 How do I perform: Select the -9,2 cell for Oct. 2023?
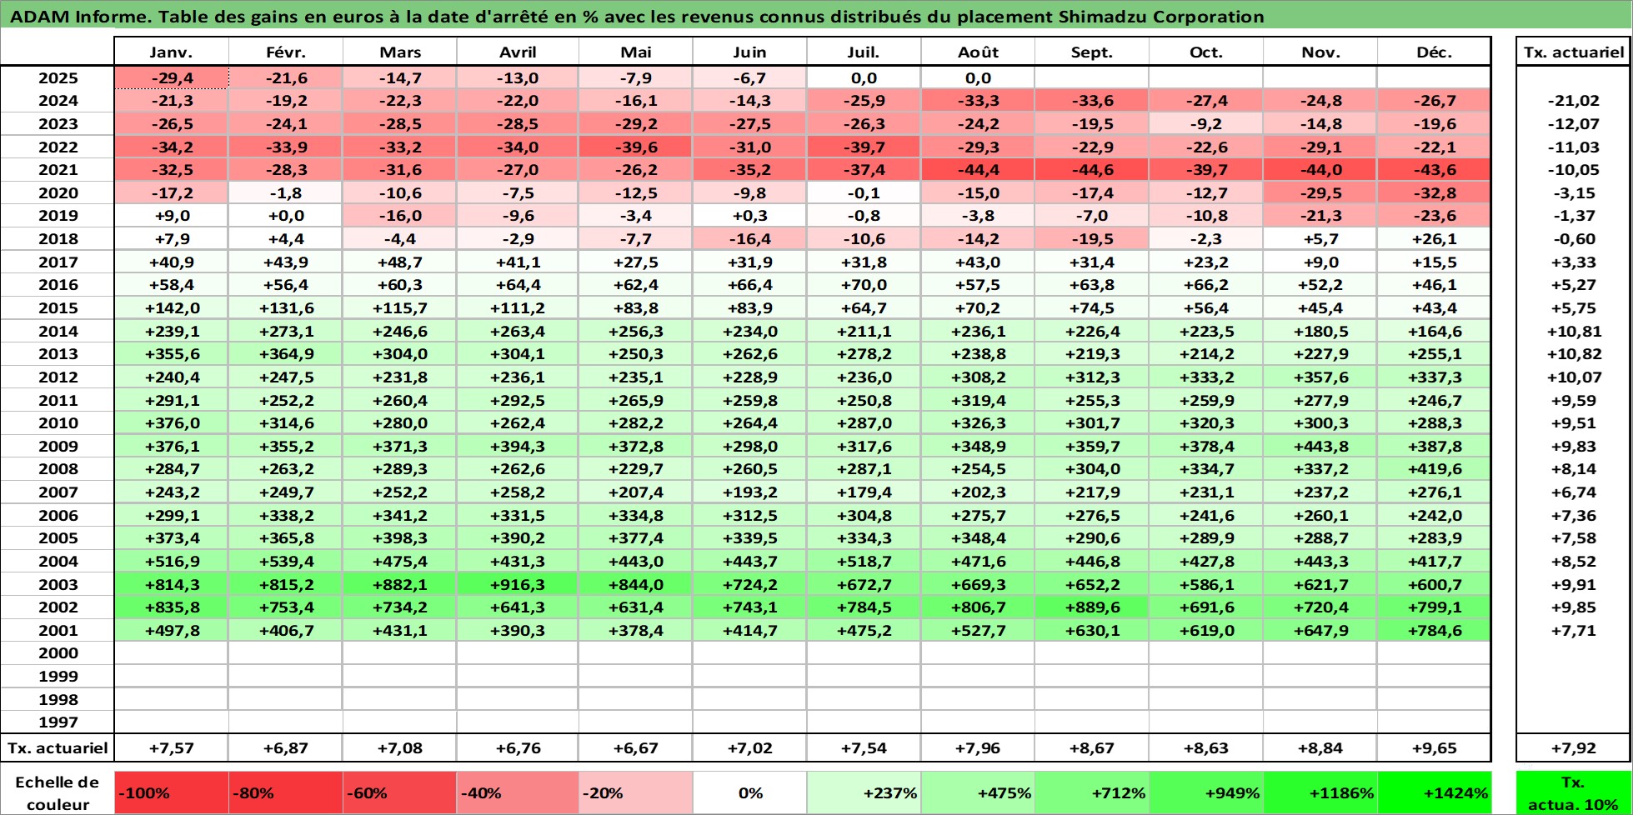click(1206, 124)
